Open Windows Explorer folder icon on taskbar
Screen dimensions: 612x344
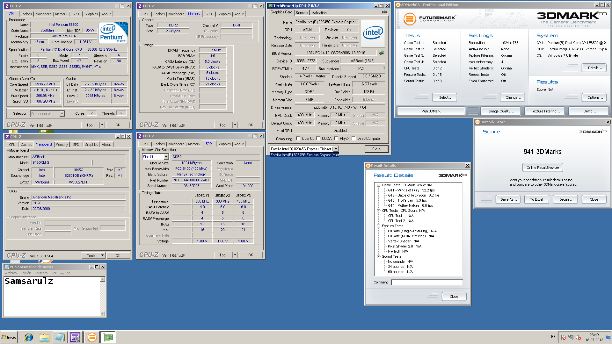44,337
